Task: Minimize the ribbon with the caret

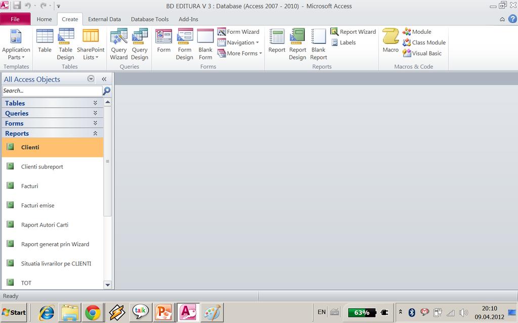Action: click(x=502, y=20)
